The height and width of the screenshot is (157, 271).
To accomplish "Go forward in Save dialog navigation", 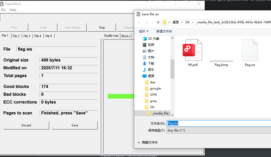I will [147, 23].
